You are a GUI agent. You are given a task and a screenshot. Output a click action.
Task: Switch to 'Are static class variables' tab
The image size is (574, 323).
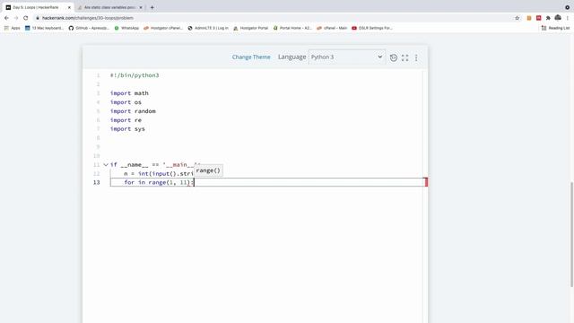pyautogui.click(x=109, y=7)
